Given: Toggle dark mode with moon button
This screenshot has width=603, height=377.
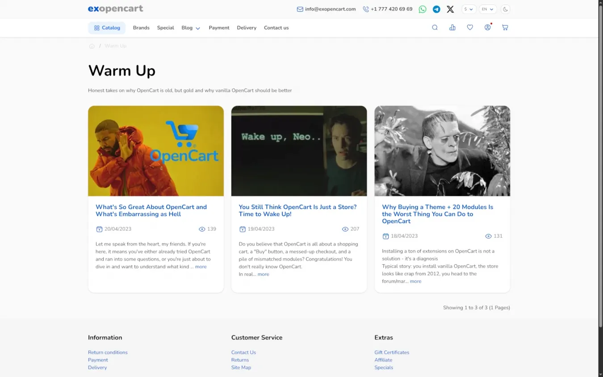Looking at the screenshot, I should (505, 9).
